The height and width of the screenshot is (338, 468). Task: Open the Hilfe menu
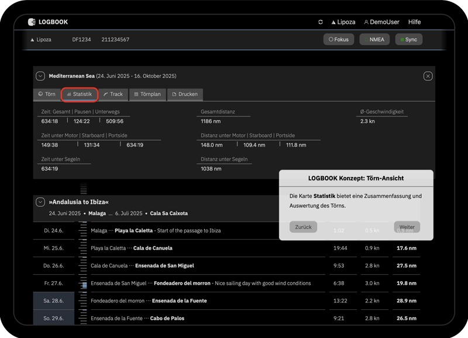pyautogui.click(x=414, y=22)
